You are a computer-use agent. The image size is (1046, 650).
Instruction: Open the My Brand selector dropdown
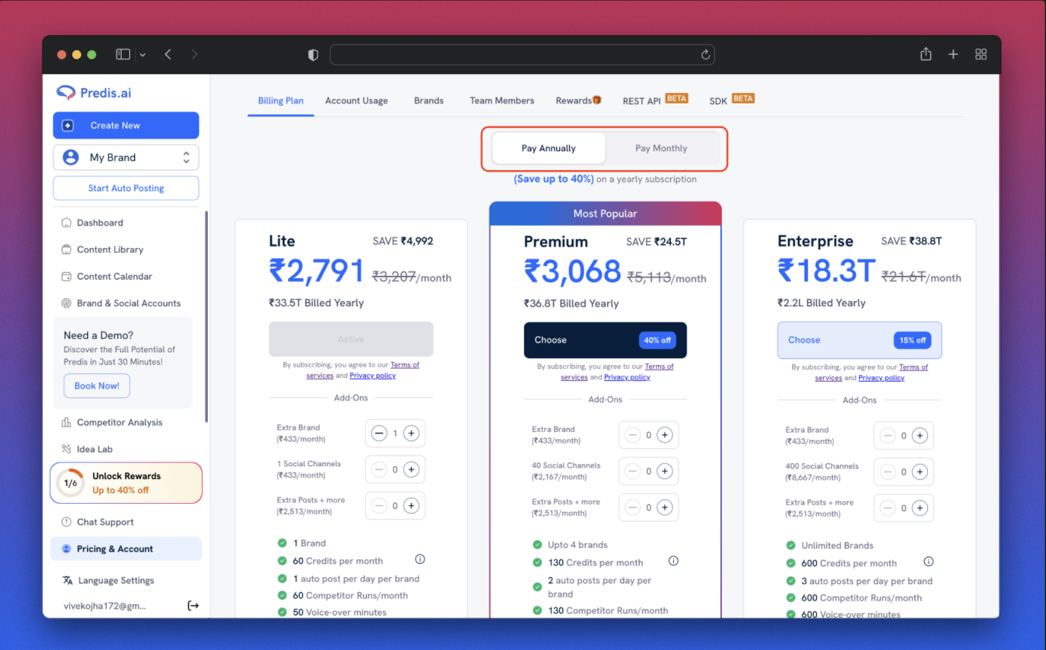tap(126, 158)
